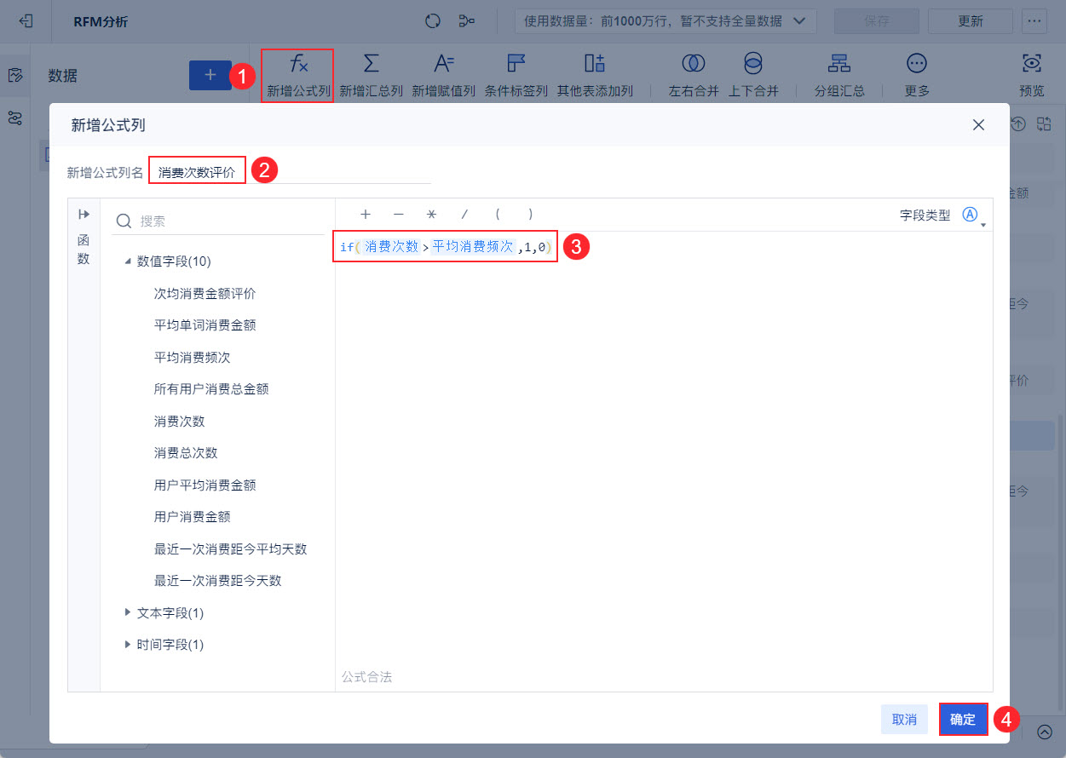Image resolution: width=1066 pixels, height=758 pixels.
Task: Select 新增汇总列 toolbar tool
Action: pyautogui.click(x=371, y=76)
